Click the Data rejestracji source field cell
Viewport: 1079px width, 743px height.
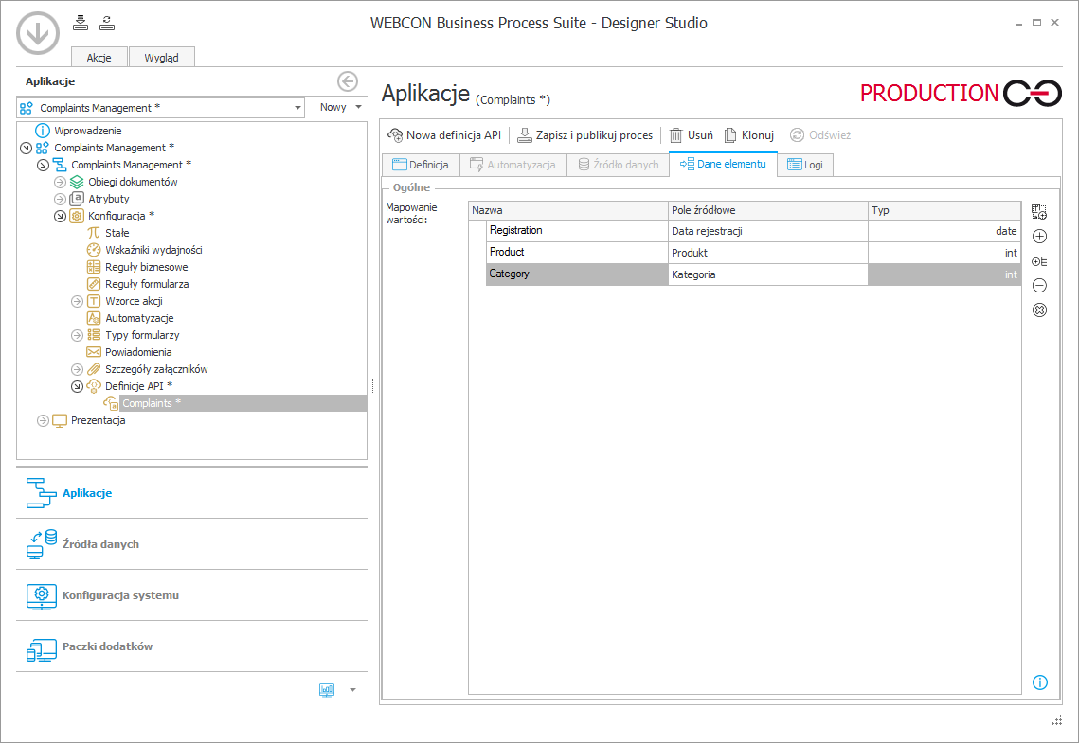click(x=768, y=231)
